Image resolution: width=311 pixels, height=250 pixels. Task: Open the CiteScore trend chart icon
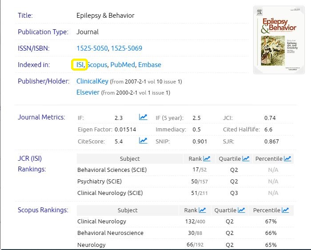tap(143, 141)
